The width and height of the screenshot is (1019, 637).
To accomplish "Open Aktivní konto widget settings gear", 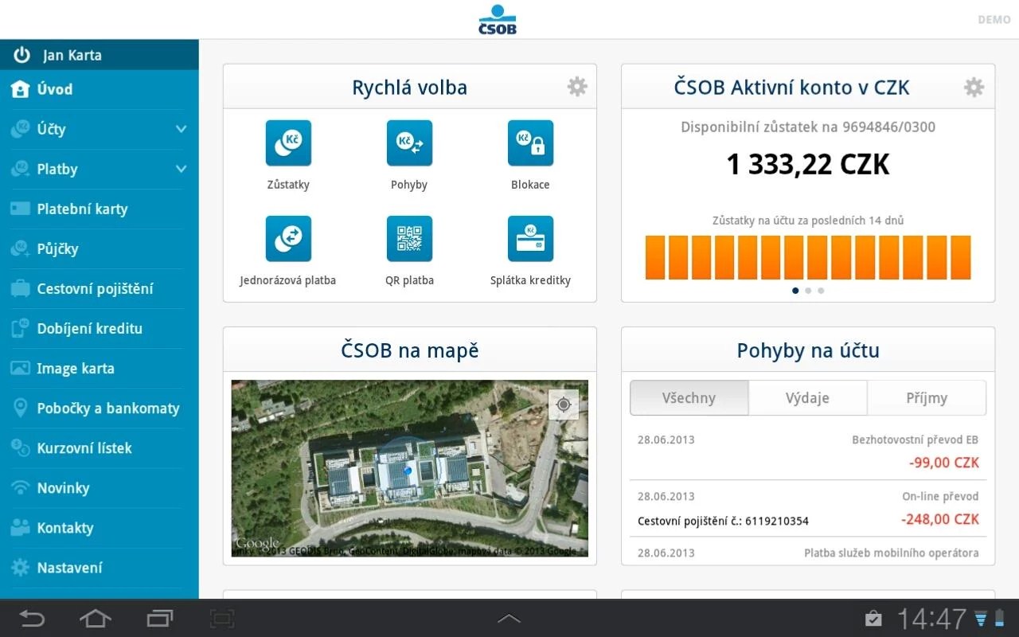I will pyautogui.click(x=974, y=87).
